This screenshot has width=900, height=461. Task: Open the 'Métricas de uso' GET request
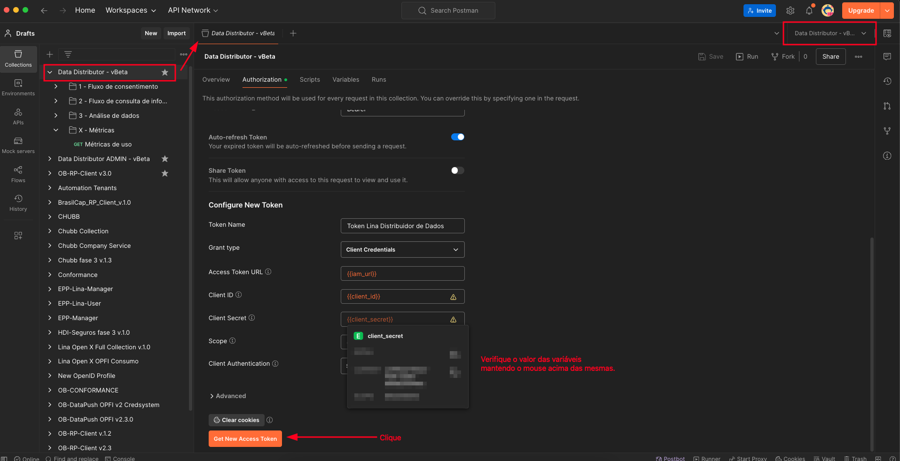pos(108,145)
